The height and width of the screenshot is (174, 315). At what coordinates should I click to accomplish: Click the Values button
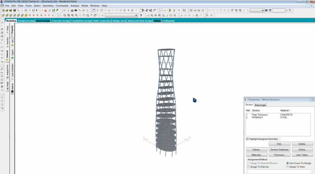[x=257, y=150]
